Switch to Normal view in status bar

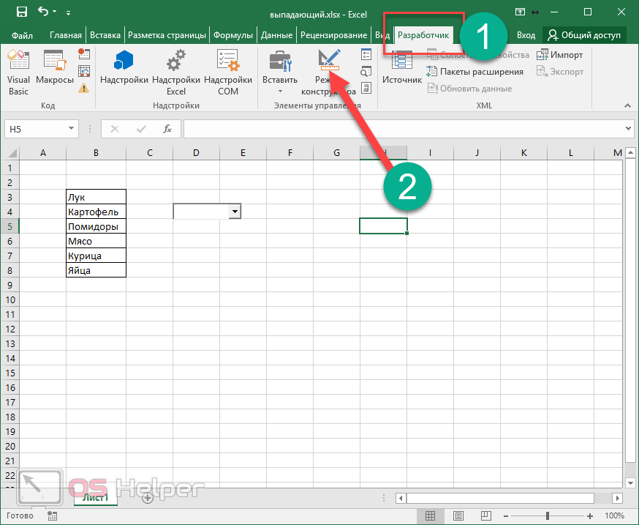pos(431,515)
